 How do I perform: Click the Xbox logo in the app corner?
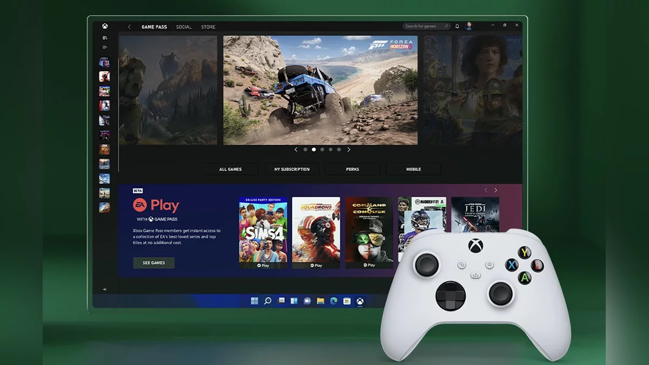[104, 26]
